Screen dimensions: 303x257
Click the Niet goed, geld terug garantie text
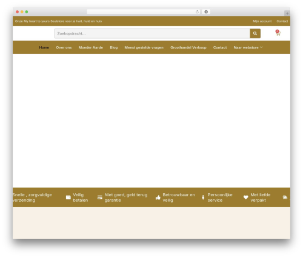(x=126, y=197)
